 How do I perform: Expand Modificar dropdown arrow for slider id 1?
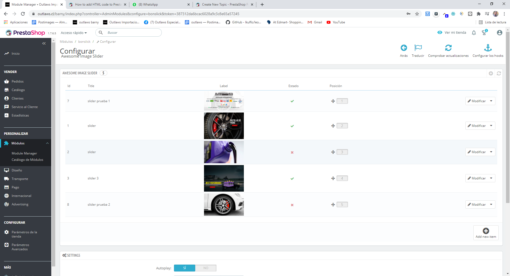coord(491,126)
